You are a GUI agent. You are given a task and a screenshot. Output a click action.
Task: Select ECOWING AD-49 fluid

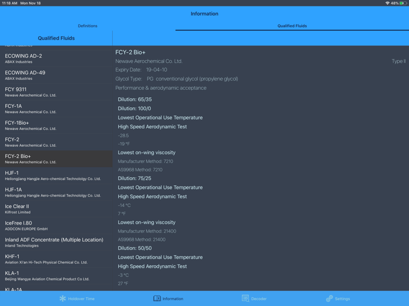pos(56,75)
